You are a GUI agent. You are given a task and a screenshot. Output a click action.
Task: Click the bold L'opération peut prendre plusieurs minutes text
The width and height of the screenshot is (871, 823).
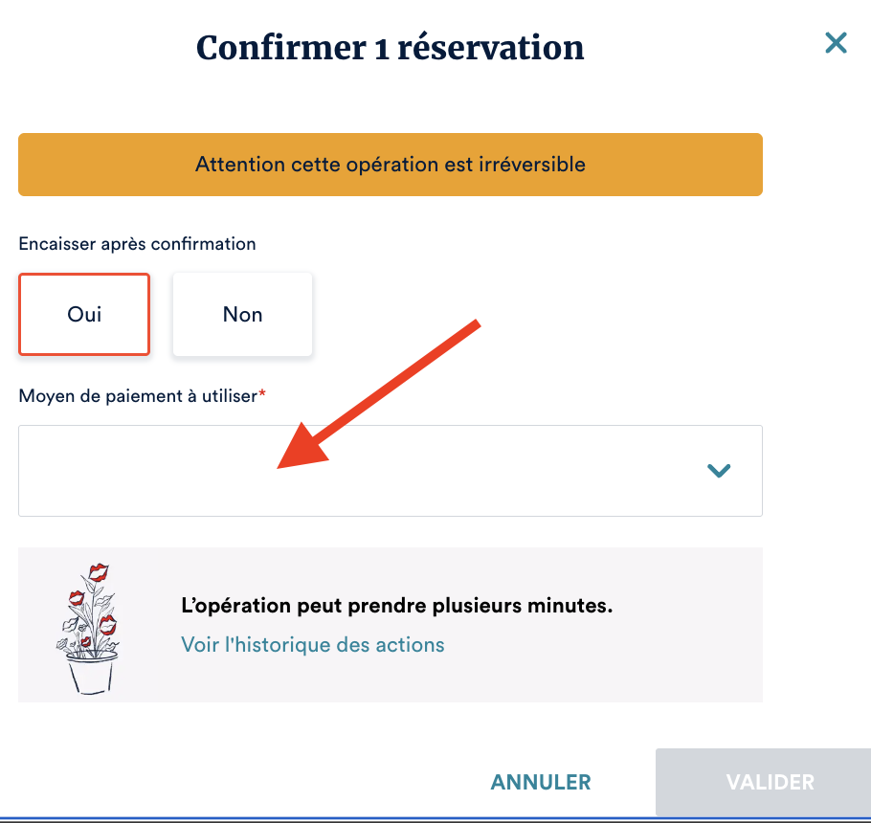point(396,606)
